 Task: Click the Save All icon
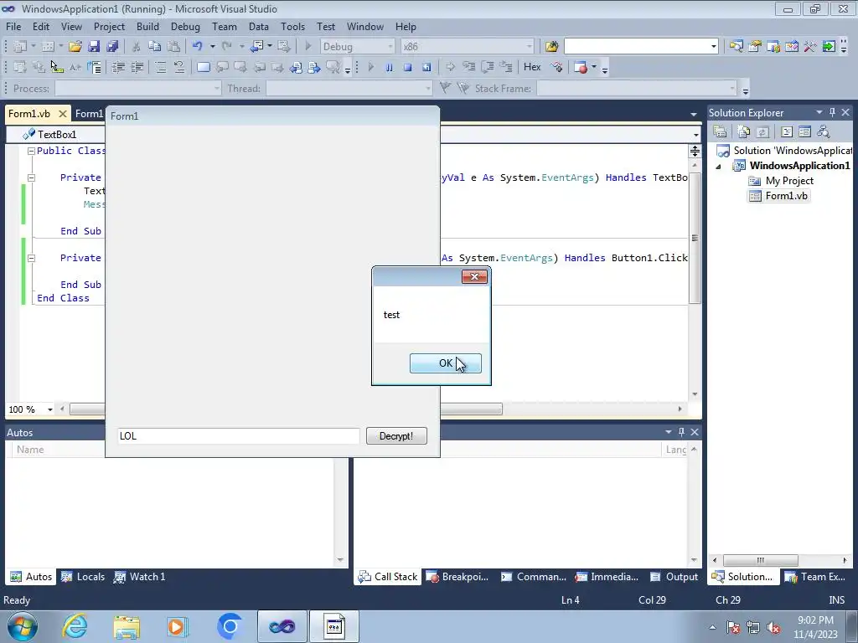[113, 47]
